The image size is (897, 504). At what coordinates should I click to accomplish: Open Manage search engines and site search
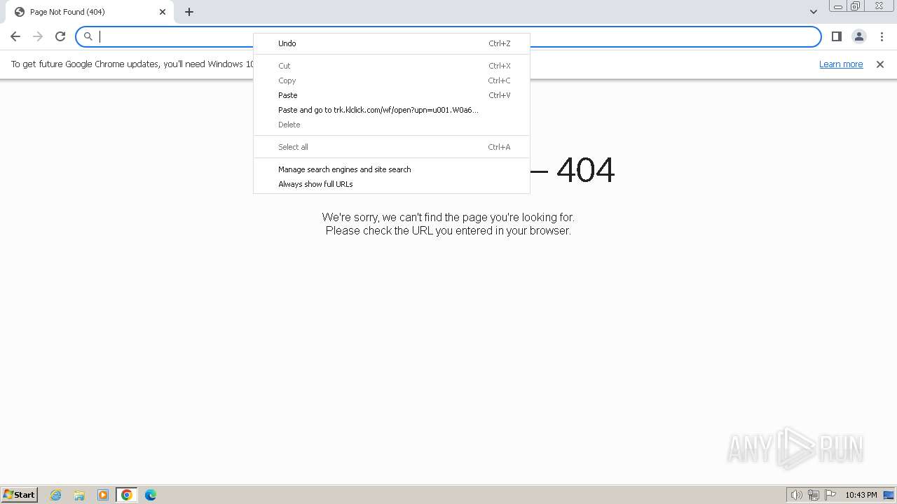pos(392,169)
